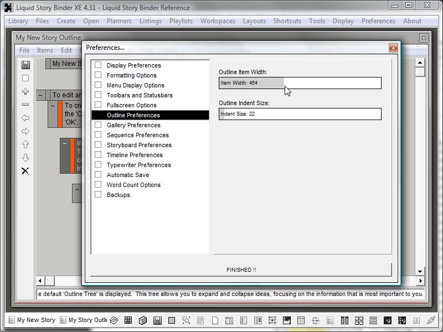Viewport: 443px width, 332px height.
Task: Click the X delete item icon
Action: coord(25,171)
